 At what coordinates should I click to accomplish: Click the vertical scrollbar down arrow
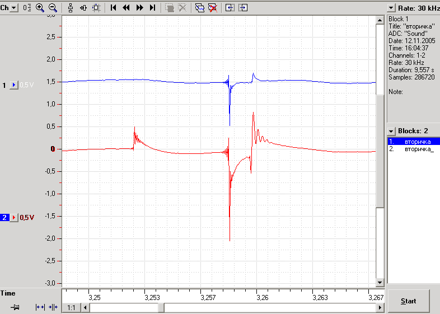pos(380,283)
